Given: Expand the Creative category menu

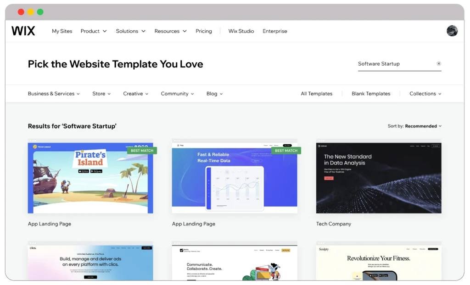Looking at the screenshot, I should 135,93.
